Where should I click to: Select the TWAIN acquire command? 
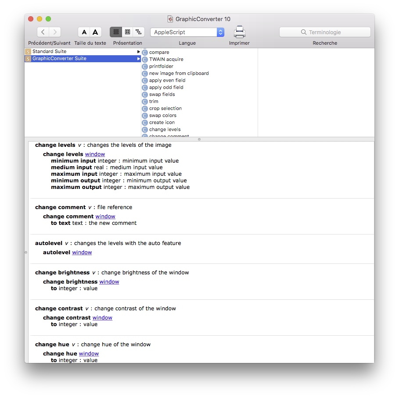pyautogui.click(x=166, y=59)
